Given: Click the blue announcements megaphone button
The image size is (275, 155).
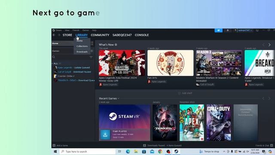Looking at the screenshot, I should point(219,30).
